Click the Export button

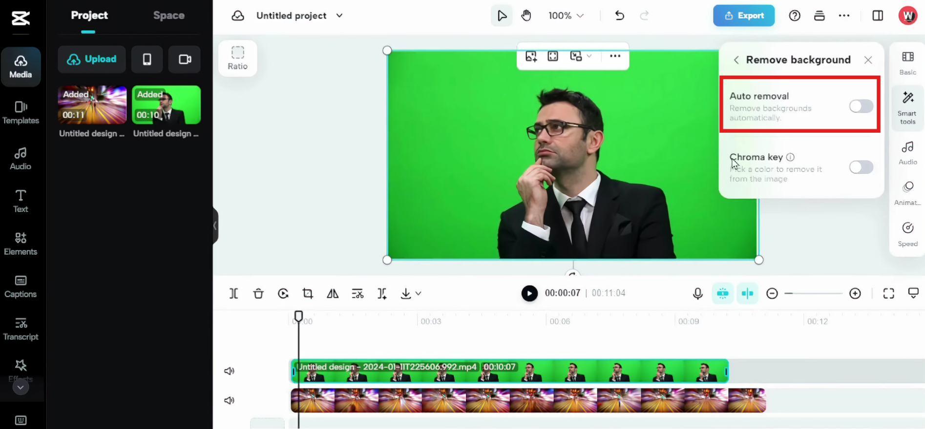(744, 16)
